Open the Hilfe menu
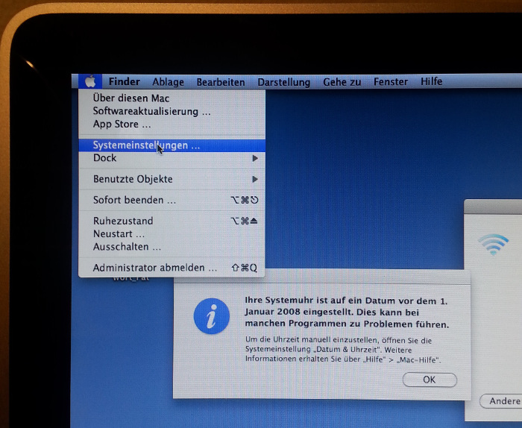 432,81
